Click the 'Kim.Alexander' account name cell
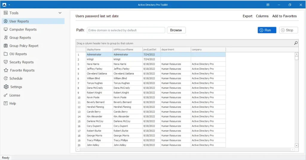Screen dimensions: 306x160 click(x=127, y=116)
